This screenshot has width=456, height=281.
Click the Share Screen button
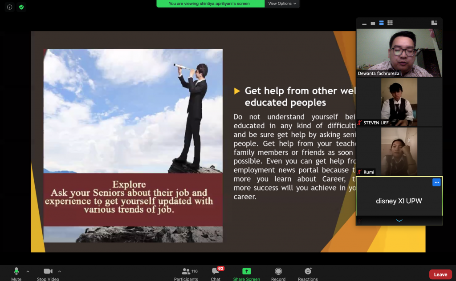tap(247, 274)
